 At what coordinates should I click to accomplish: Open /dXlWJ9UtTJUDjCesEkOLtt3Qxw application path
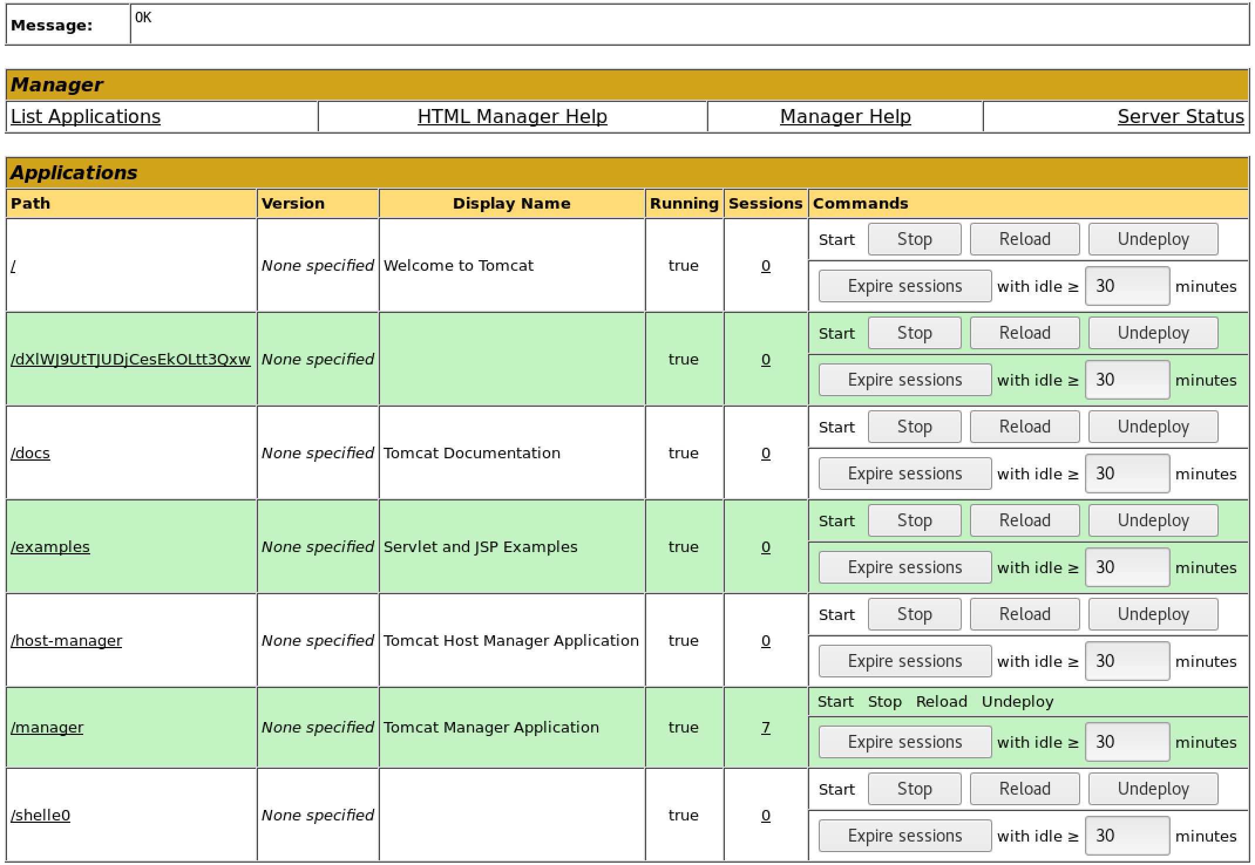[x=130, y=359]
